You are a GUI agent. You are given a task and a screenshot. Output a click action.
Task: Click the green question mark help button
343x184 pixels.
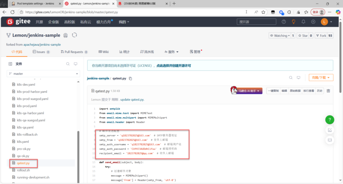point(330,120)
